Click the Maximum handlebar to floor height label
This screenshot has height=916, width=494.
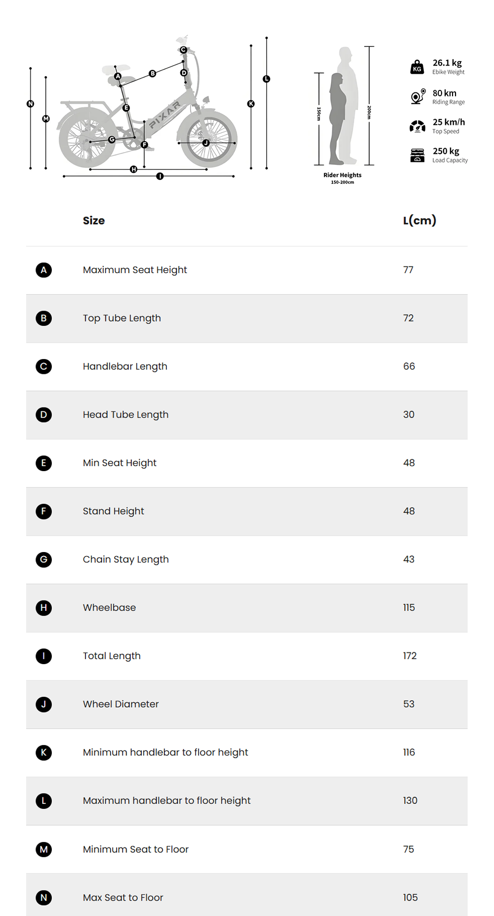tap(167, 800)
